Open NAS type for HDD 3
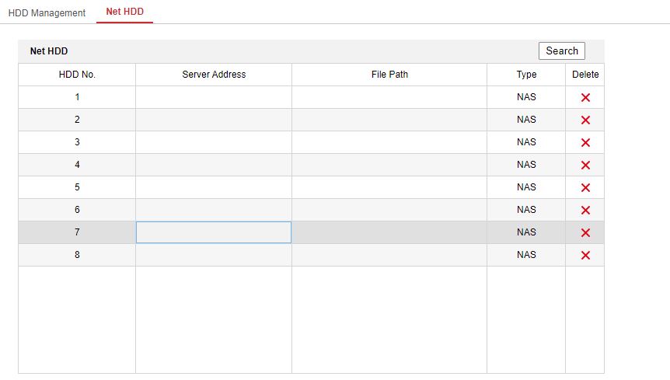 [526, 142]
